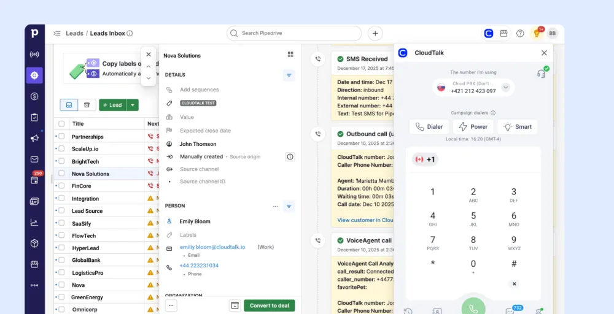This screenshot has width=614, height=314.
Task: Open the Leads target icon in the sidebar
Action: 34,75
